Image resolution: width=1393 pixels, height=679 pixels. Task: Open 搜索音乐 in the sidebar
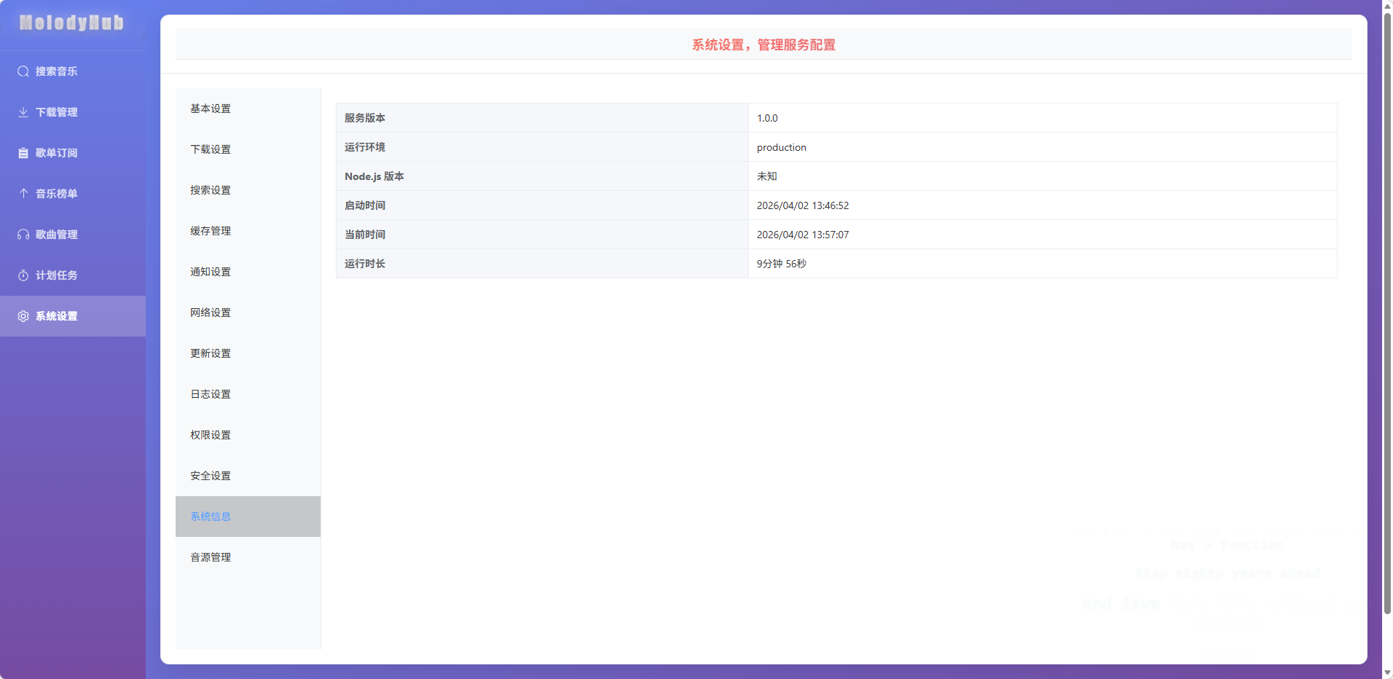[73, 71]
